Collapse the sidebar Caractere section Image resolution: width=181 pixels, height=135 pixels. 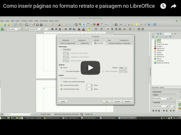pos(152,102)
